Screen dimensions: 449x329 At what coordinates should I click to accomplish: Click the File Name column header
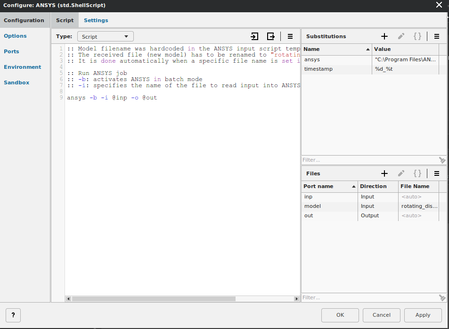[418, 186]
